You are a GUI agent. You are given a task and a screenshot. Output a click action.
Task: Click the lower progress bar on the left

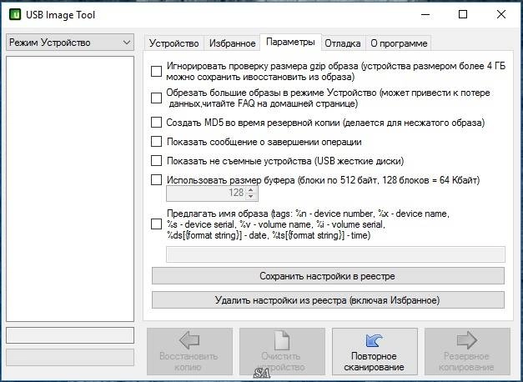click(x=70, y=357)
